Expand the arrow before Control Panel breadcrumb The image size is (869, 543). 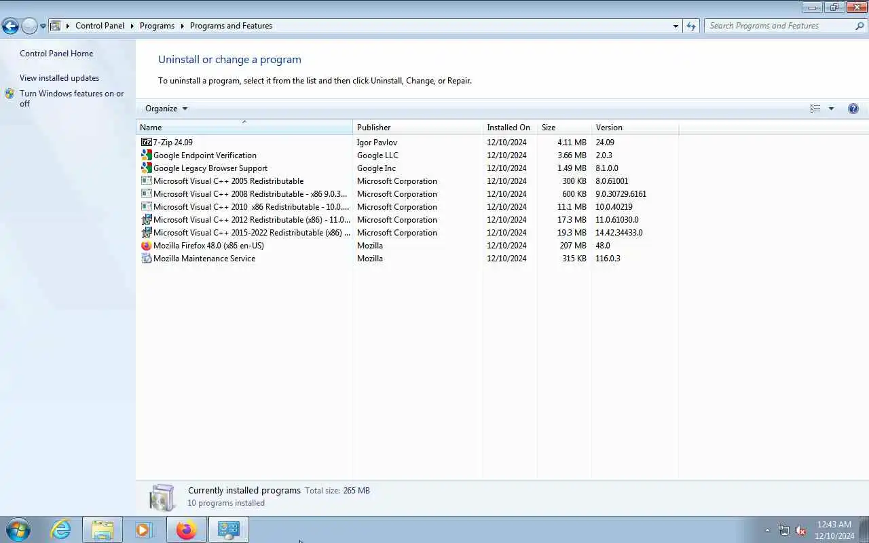tap(68, 26)
